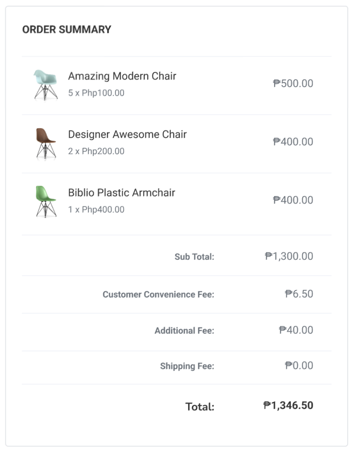
Task: Click the Customer Convenience Fee label
Action: [158, 295]
